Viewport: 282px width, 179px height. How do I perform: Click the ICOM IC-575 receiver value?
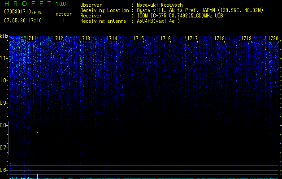coord(180,16)
